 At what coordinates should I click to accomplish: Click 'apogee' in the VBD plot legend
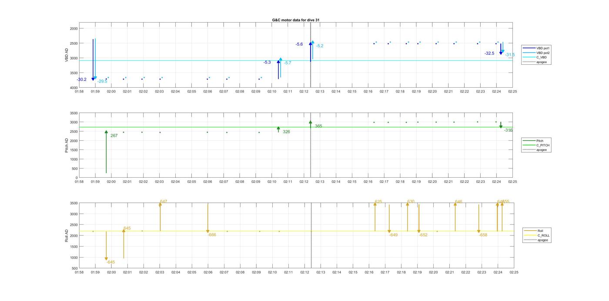pyautogui.click(x=535, y=62)
